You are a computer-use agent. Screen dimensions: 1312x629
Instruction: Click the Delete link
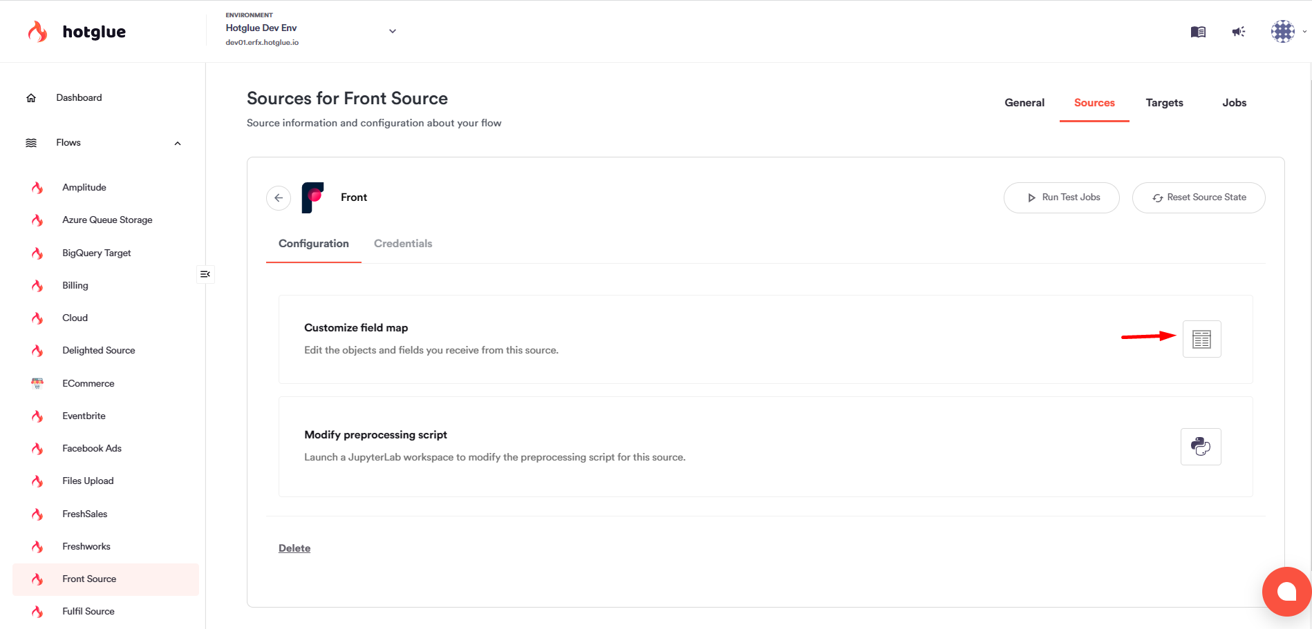[294, 548]
